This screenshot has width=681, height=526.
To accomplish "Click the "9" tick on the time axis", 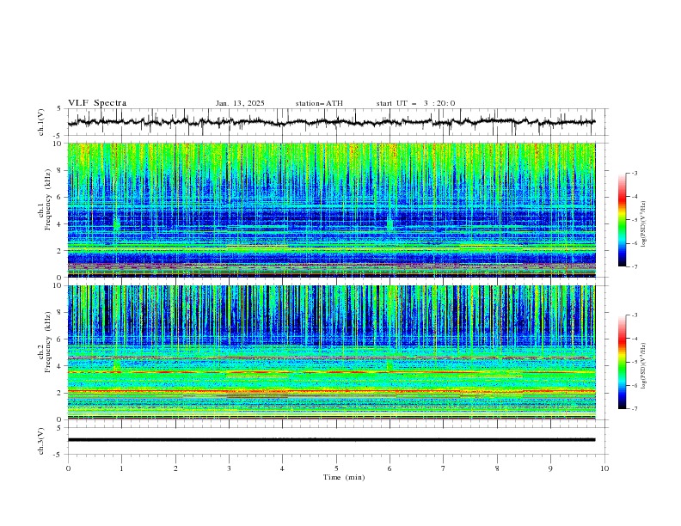I will point(550,468).
